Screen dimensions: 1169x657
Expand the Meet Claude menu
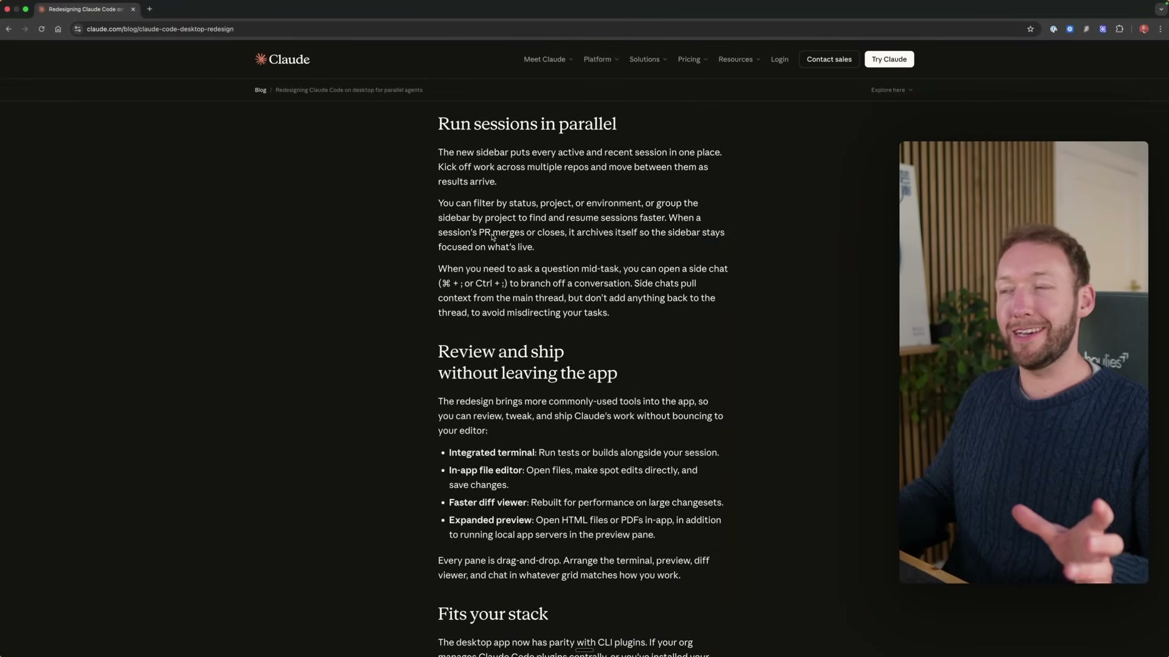pos(548,59)
